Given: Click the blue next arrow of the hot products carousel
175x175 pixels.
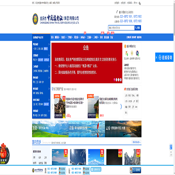Looking at the screenshot, I should (x=121, y=106).
